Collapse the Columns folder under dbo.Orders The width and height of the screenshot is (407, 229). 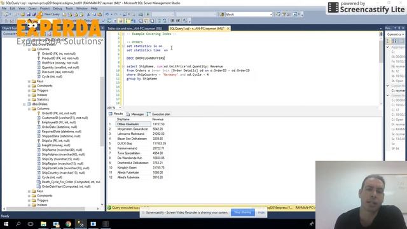(x=29, y=109)
